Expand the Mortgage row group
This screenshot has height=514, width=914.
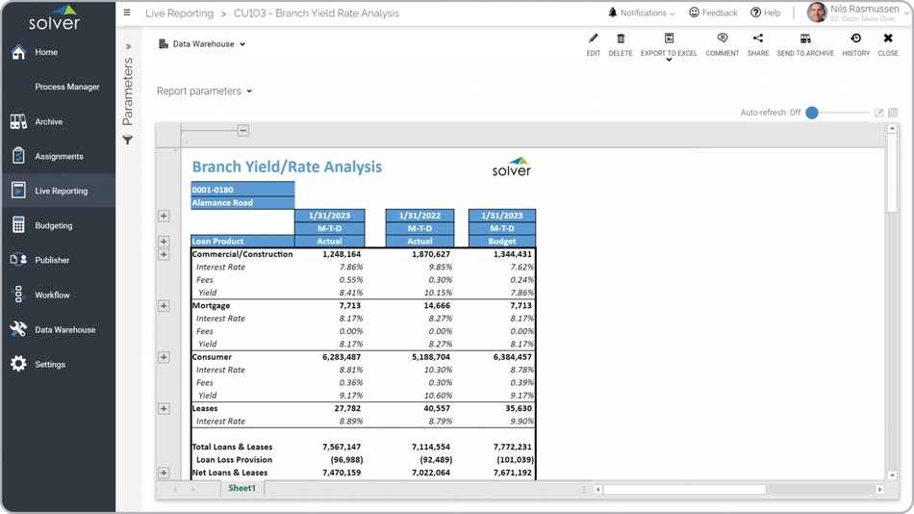[164, 306]
